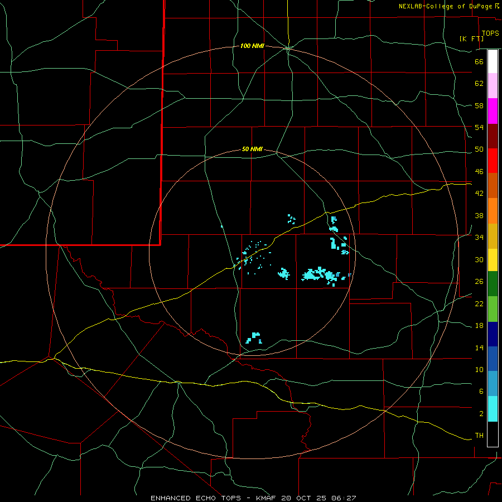Select the dark red legend swatch
Image resolution: width=502 pixels, height=502 pixels.
pyautogui.click(x=493, y=136)
